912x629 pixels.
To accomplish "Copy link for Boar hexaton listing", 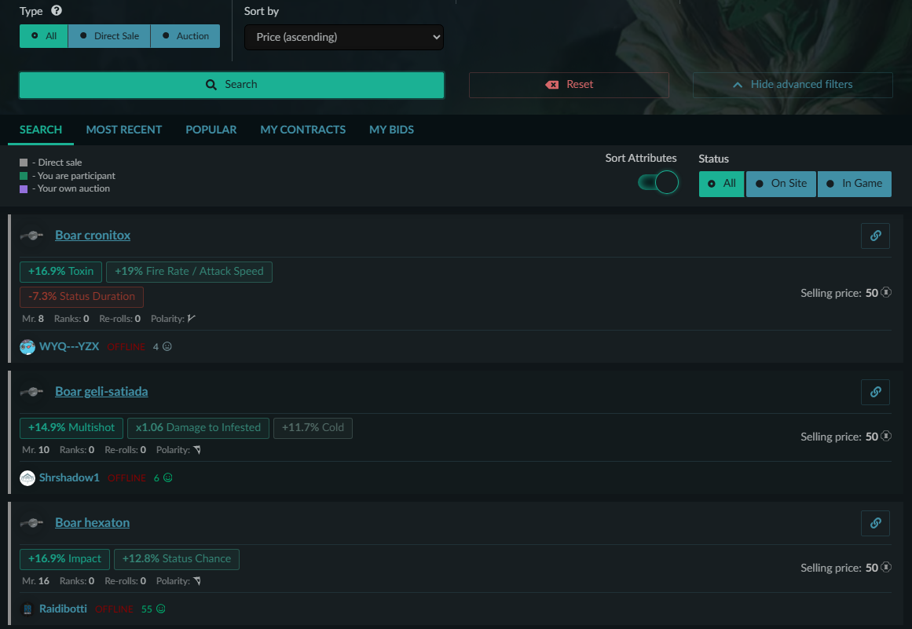I will (x=875, y=523).
